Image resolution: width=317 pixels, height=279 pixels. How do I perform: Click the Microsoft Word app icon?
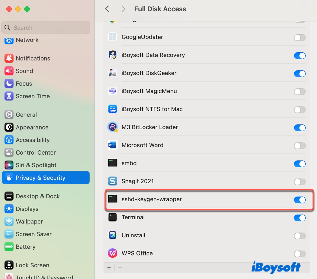click(113, 145)
